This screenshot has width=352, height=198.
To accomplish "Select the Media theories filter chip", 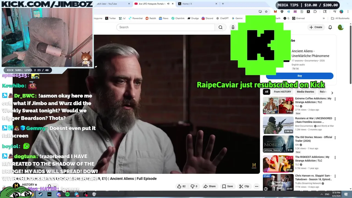I will click(x=305, y=92).
